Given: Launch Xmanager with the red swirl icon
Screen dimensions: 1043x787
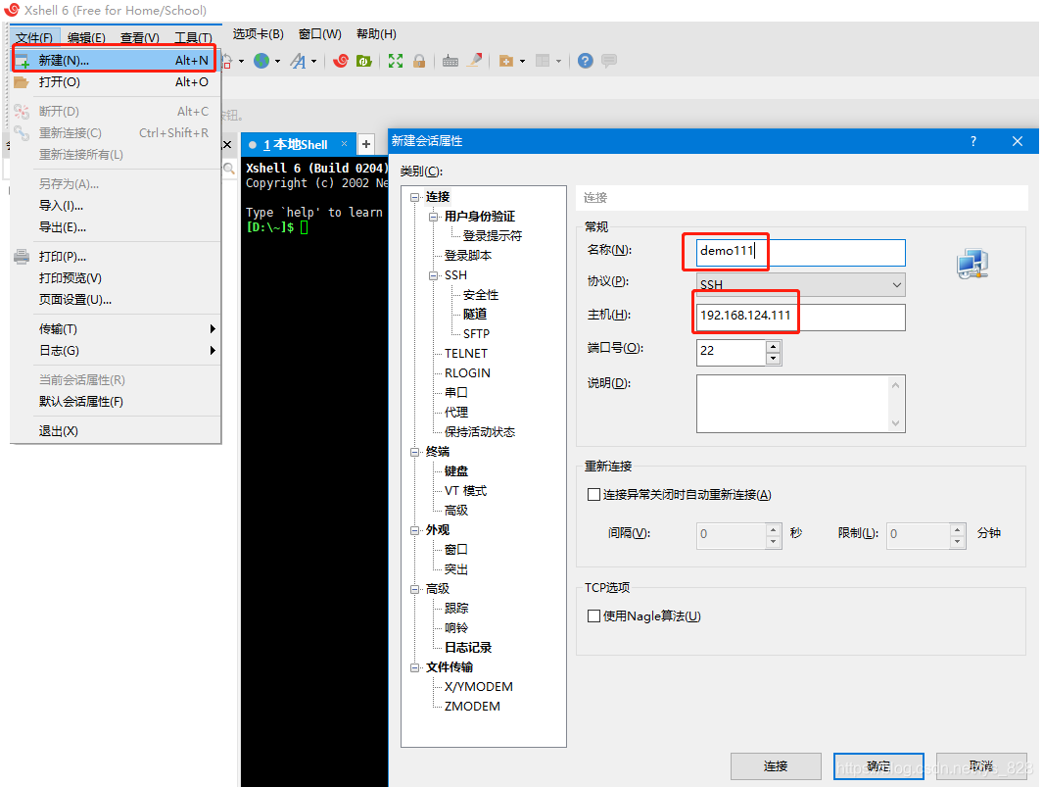Looking at the screenshot, I should click(341, 61).
